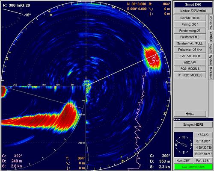Click the target marker in the vertical slice view
Screen dimensions: 214x171
click(71, 106)
